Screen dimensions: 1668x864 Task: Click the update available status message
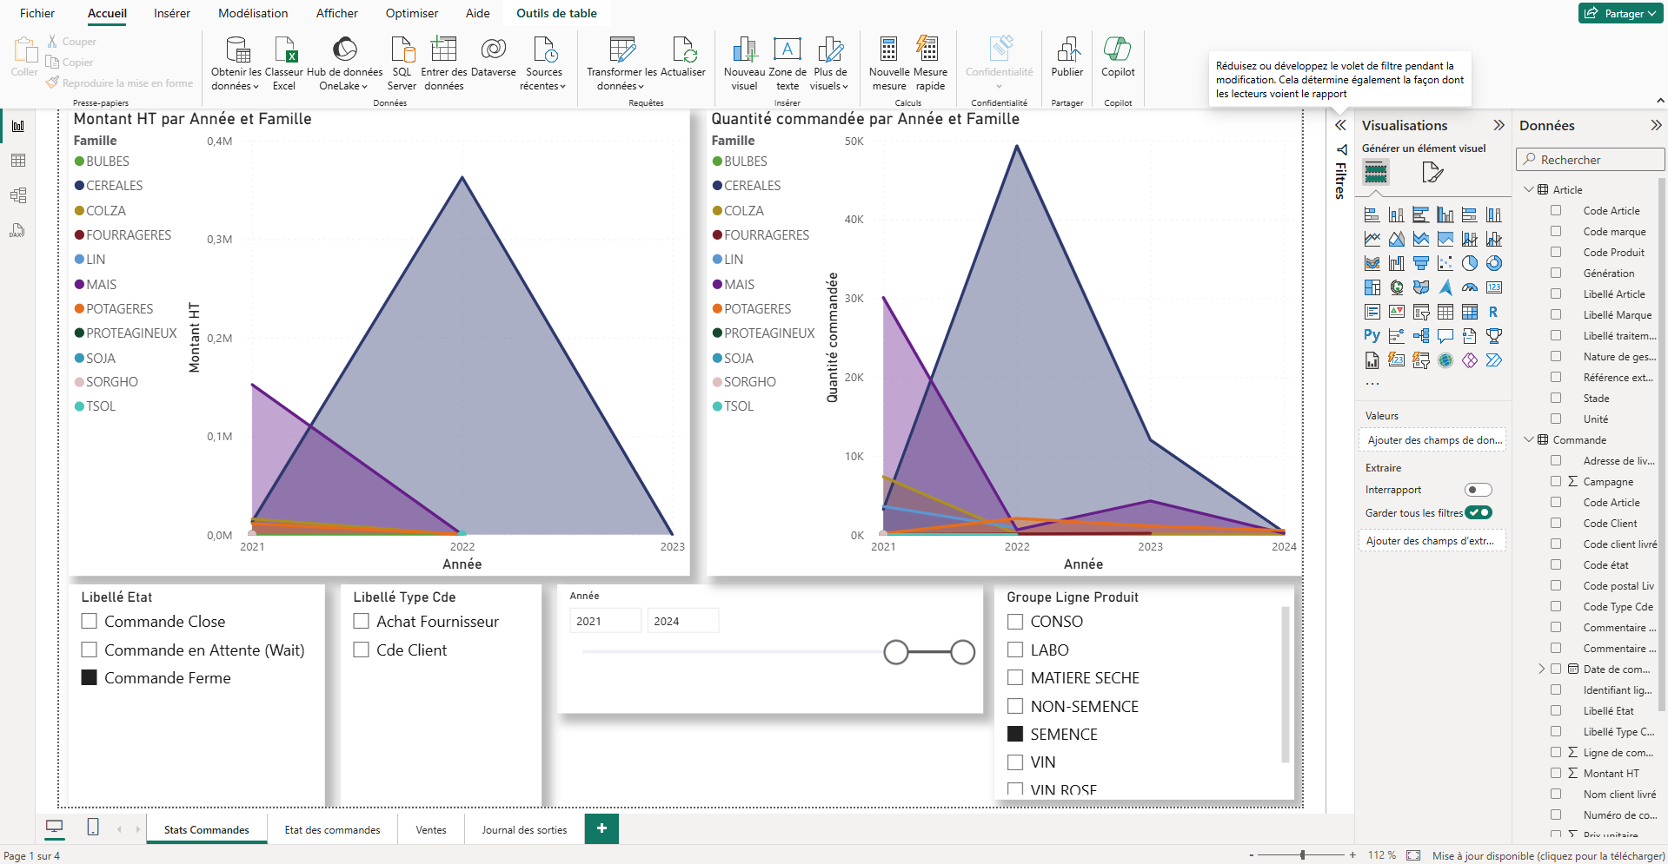click(x=1548, y=855)
